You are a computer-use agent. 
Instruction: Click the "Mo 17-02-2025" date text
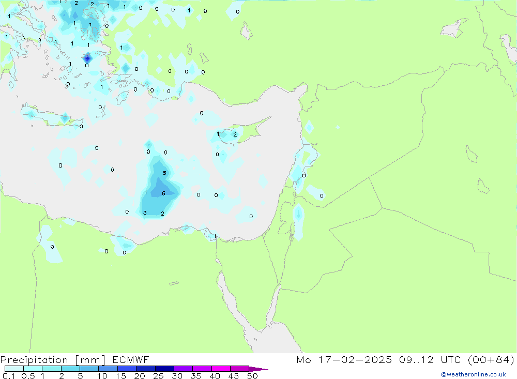[344, 359]
